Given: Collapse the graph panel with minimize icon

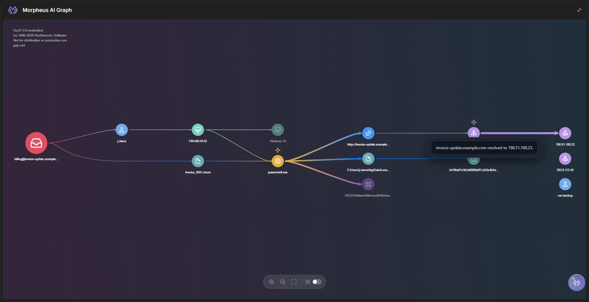Looking at the screenshot, I should [579, 10].
